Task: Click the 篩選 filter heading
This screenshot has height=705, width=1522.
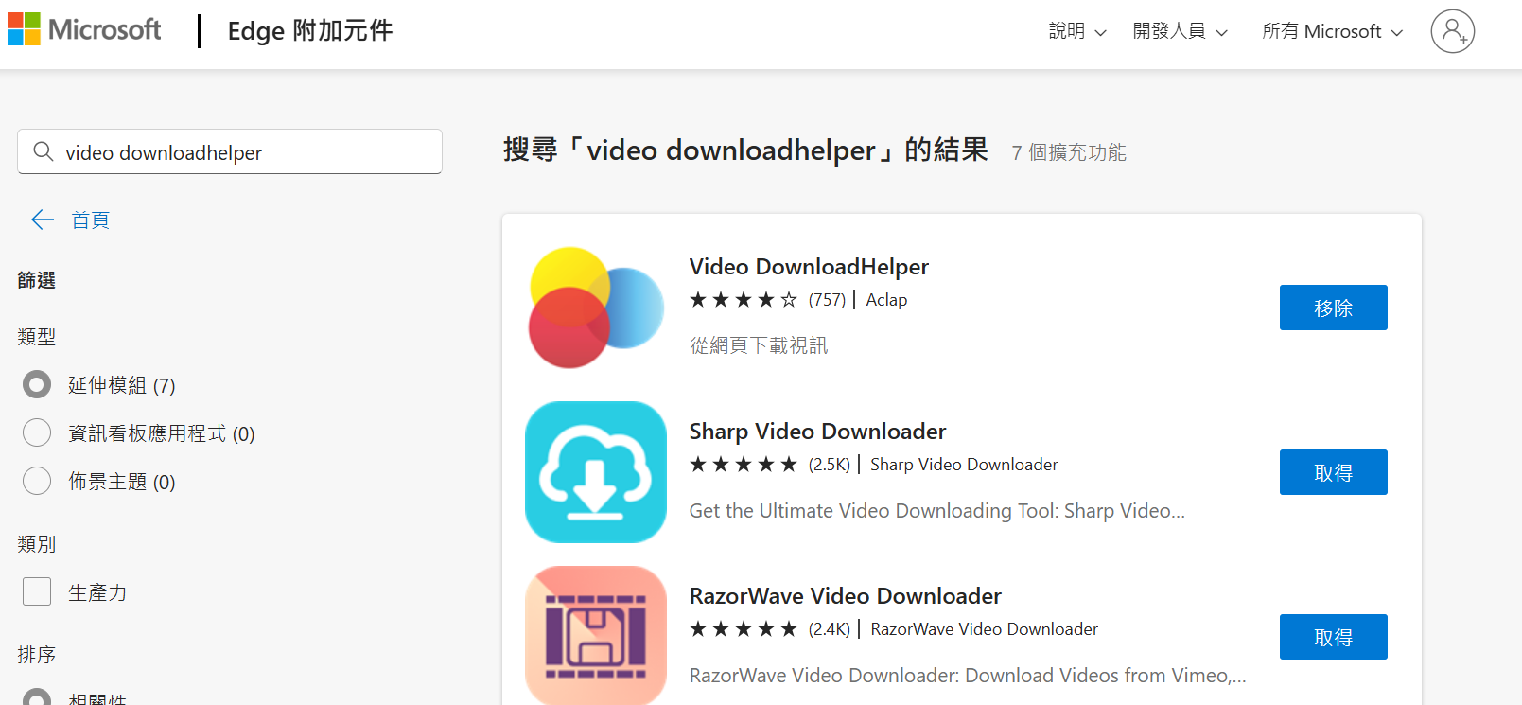Action: pyautogui.click(x=37, y=280)
